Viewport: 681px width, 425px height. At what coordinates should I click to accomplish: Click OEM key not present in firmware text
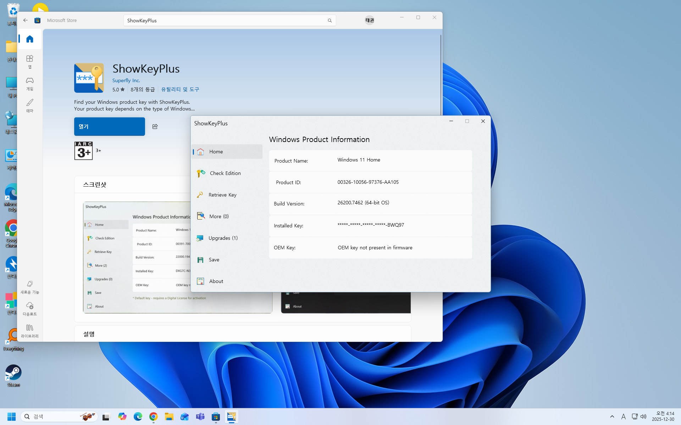pos(375,248)
